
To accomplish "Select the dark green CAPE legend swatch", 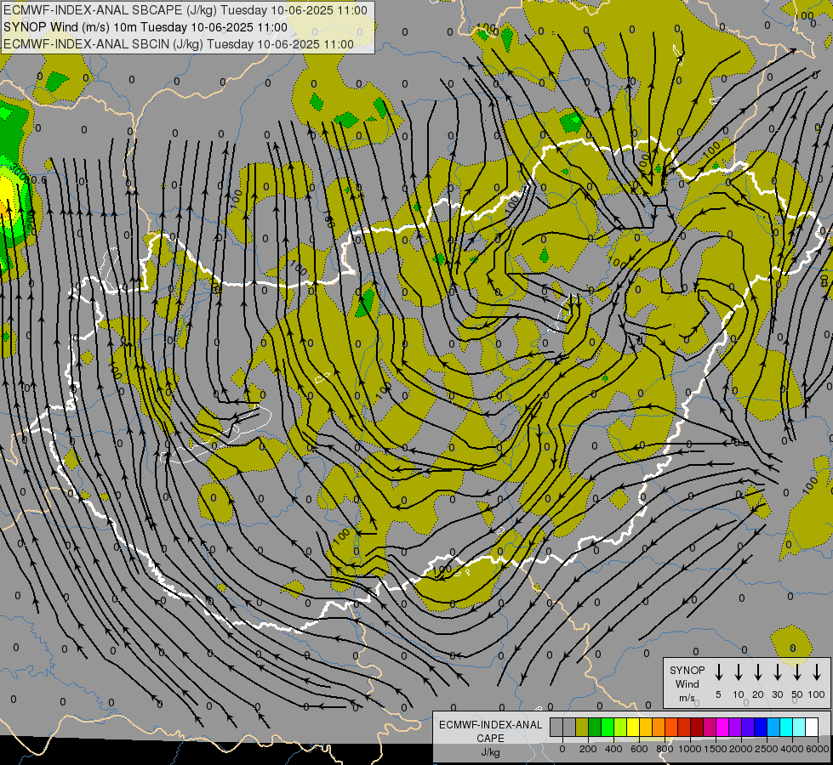I will pyautogui.click(x=595, y=727).
